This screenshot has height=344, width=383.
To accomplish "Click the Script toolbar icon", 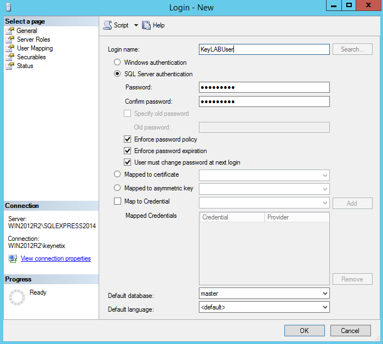I will tap(107, 25).
